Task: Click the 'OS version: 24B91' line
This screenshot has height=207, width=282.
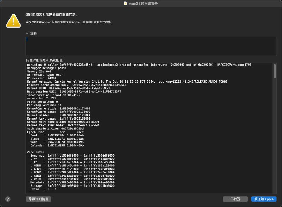Action: (x=42, y=78)
